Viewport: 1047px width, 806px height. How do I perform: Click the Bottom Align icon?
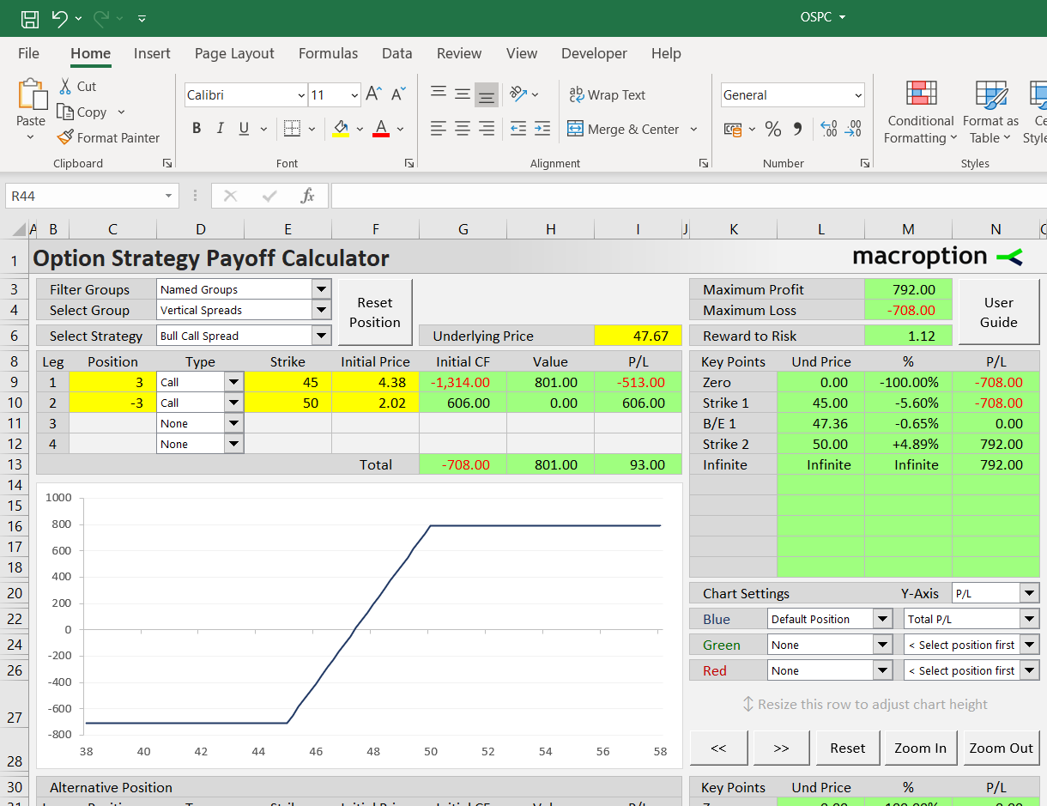(487, 94)
